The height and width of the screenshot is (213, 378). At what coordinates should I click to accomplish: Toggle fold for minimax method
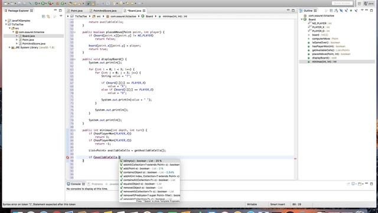74,130
